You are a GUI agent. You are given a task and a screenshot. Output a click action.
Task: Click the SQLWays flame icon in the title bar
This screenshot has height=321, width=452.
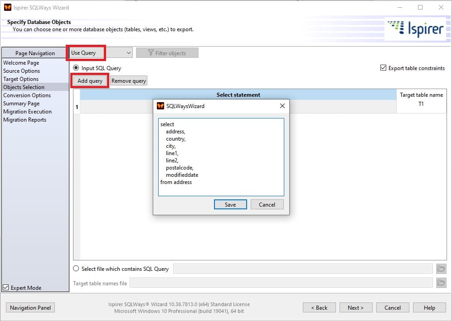click(x=7, y=7)
